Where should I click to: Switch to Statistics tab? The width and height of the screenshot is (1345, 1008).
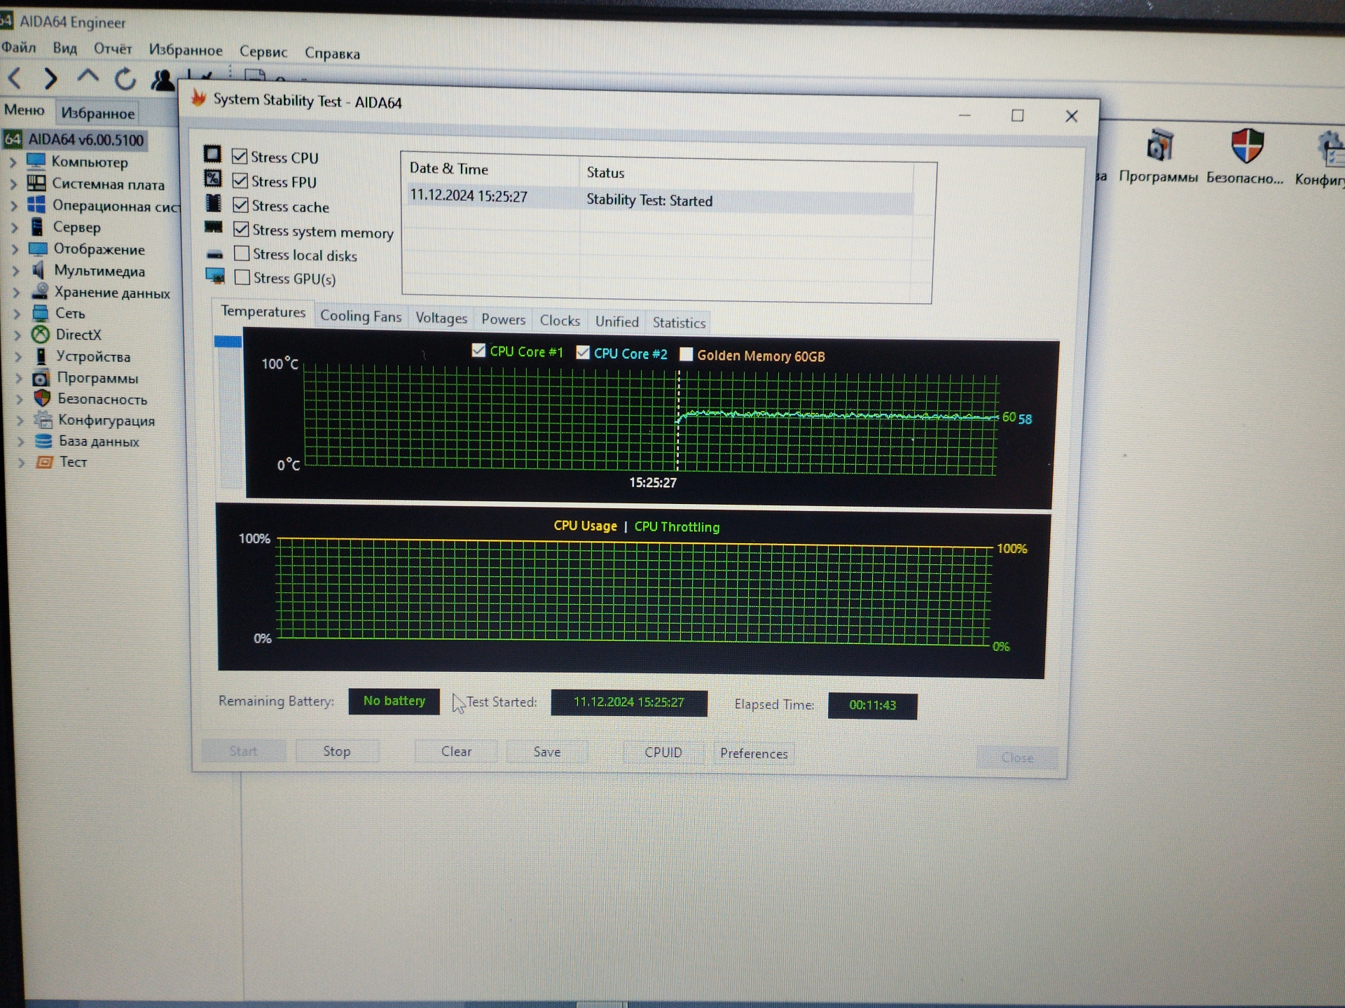pyautogui.click(x=679, y=323)
